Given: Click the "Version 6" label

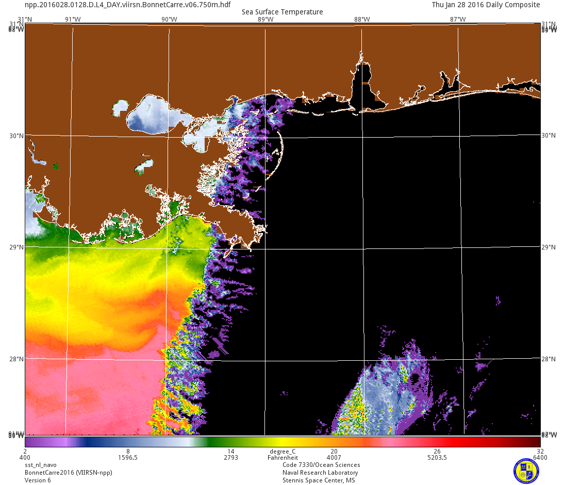Looking at the screenshot, I should click(x=38, y=480).
